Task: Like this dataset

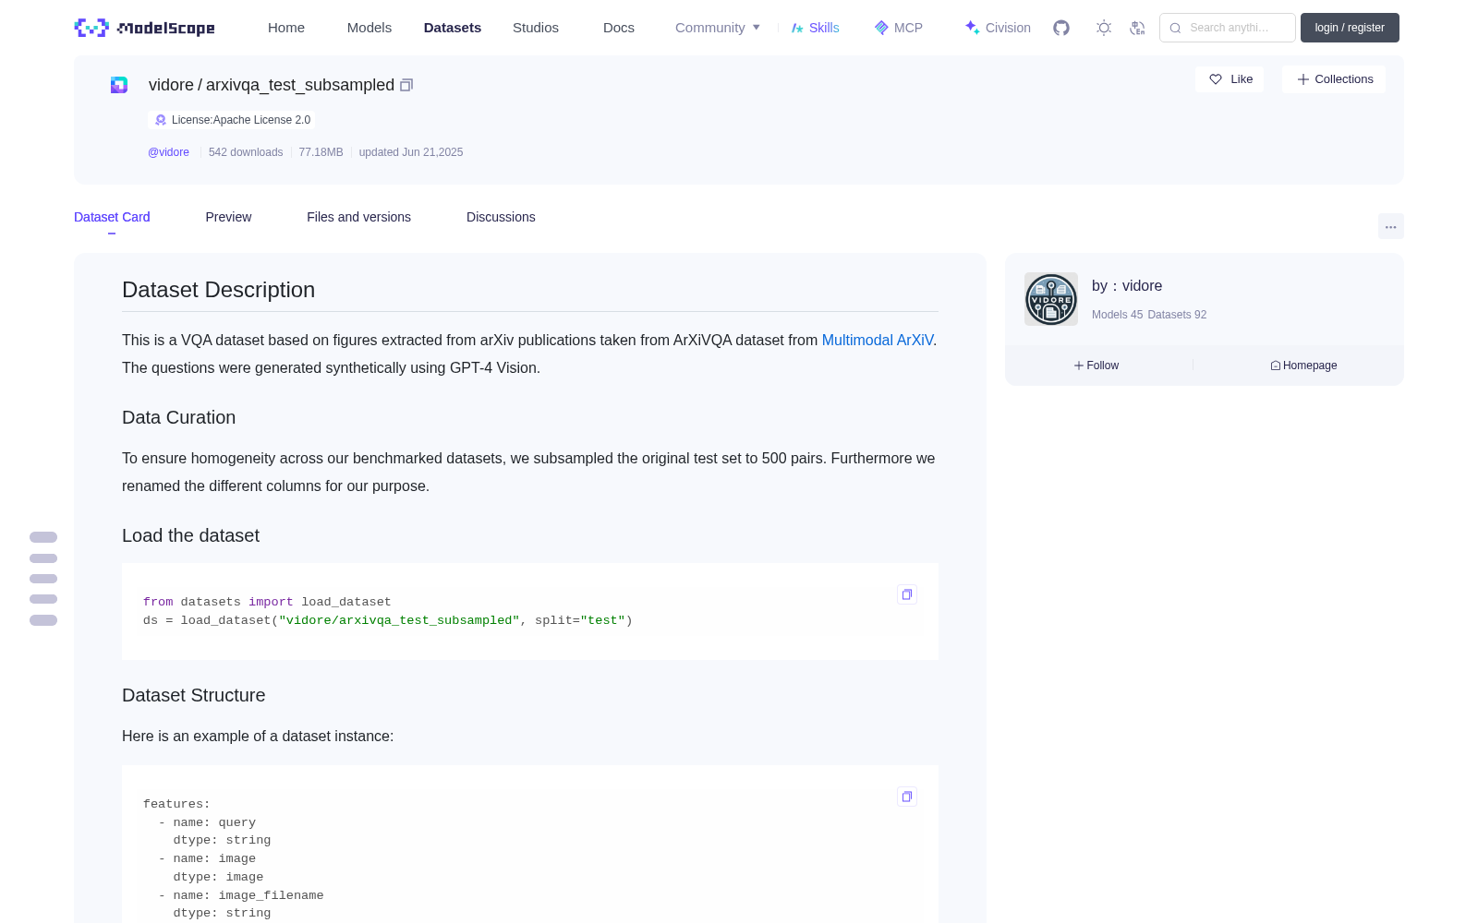Action: (x=1230, y=79)
